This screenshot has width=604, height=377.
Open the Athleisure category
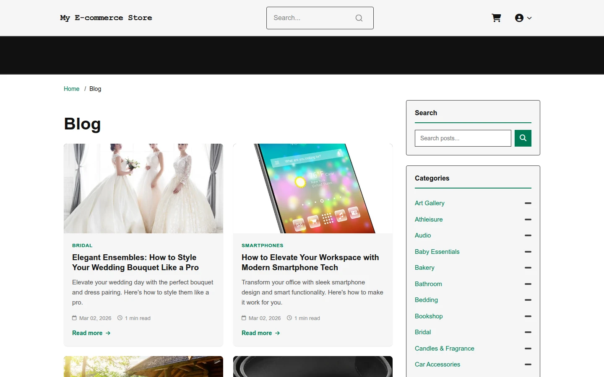point(429,219)
